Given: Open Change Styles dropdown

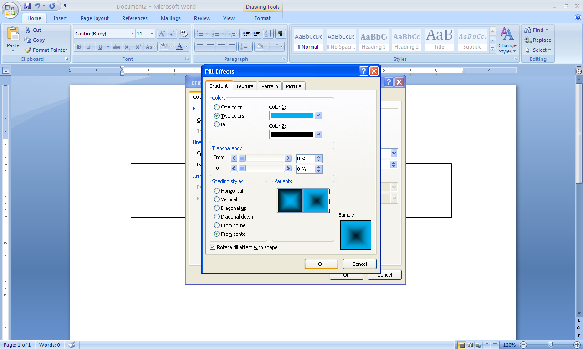Looking at the screenshot, I should tap(507, 40).
